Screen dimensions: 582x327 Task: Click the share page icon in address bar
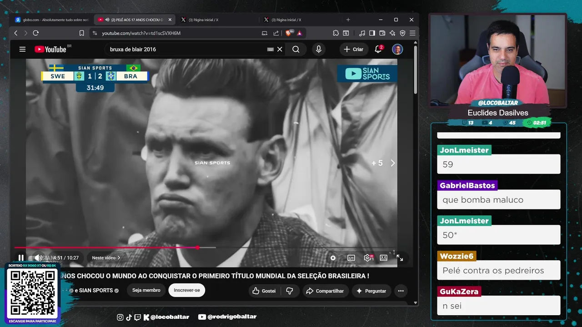coord(276,33)
